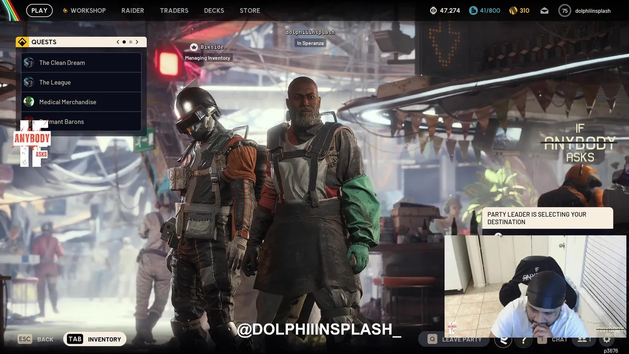Open the Traders tab

174,10
